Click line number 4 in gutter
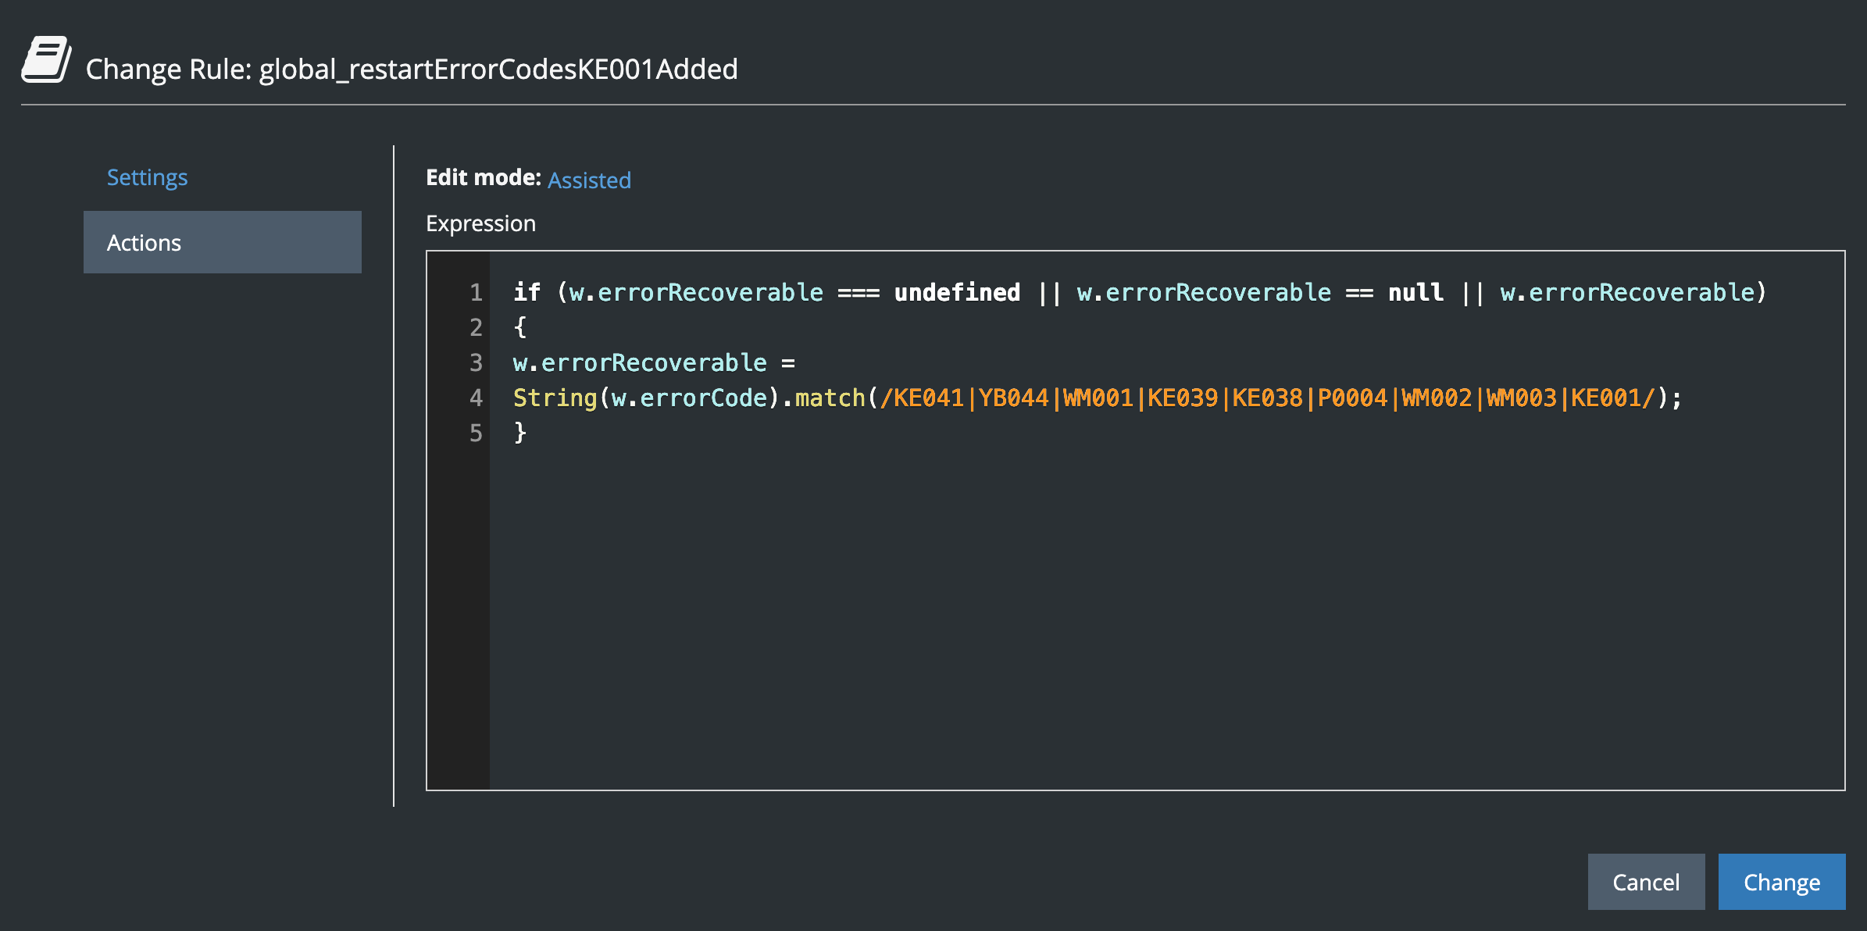The height and width of the screenshot is (931, 1867). click(x=475, y=398)
